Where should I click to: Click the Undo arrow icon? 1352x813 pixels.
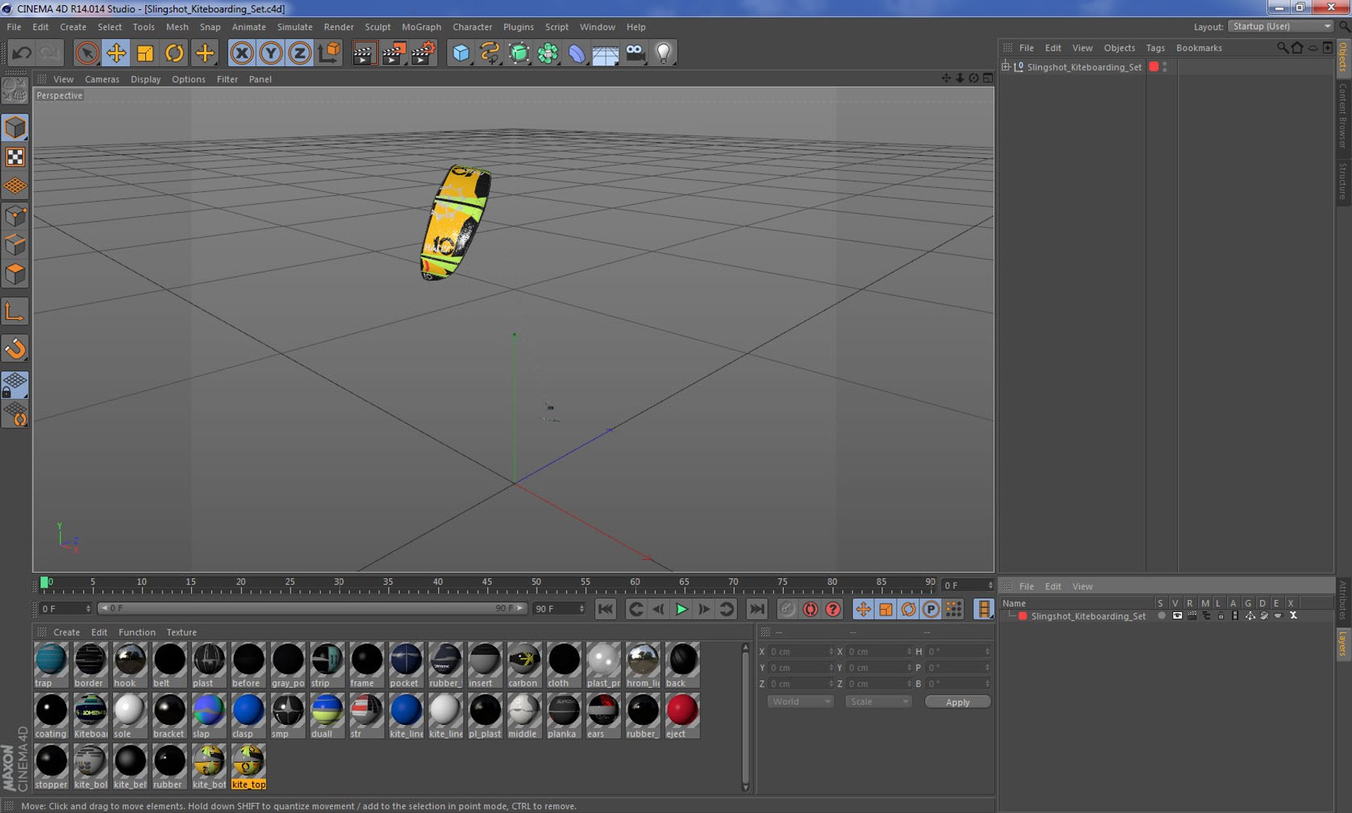coord(22,53)
